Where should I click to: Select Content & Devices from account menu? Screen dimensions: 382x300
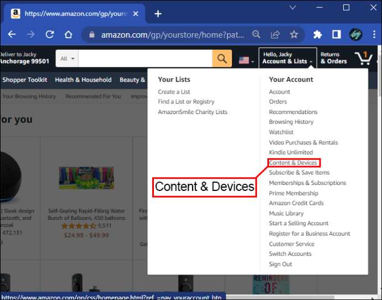[293, 163]
